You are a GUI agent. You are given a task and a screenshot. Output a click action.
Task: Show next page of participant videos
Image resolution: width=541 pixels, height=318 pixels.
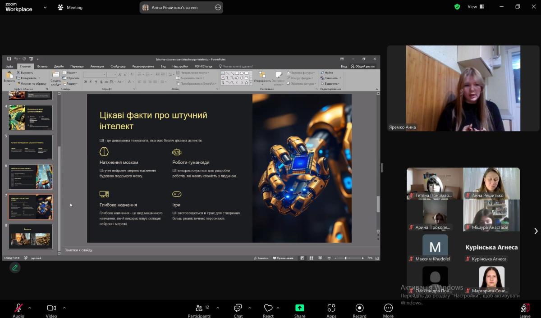(x=536, y=231)
